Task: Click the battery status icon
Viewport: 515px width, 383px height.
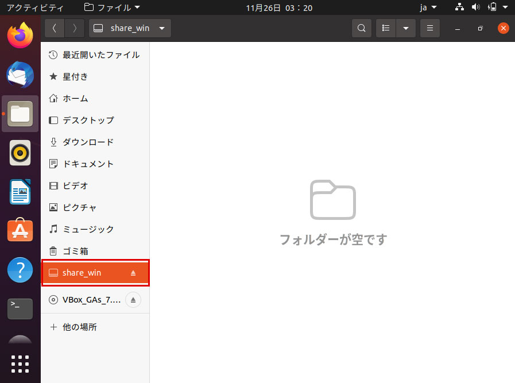Action: click(x=492, y=7)
